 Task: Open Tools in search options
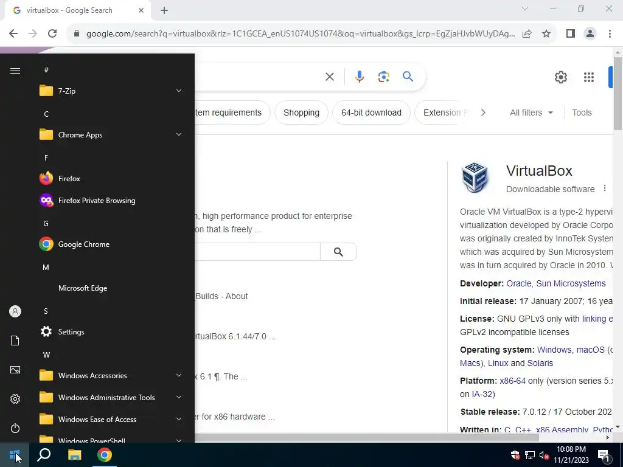(582, 112)
